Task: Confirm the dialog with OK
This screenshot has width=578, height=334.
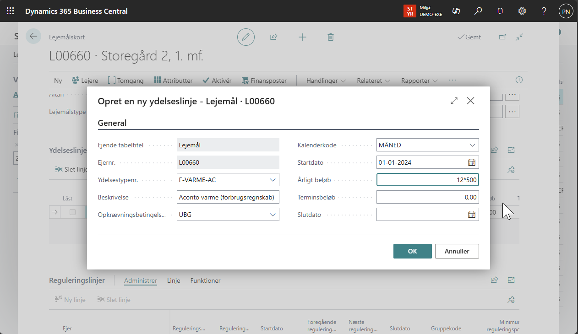Action: (x=412, y=251)
